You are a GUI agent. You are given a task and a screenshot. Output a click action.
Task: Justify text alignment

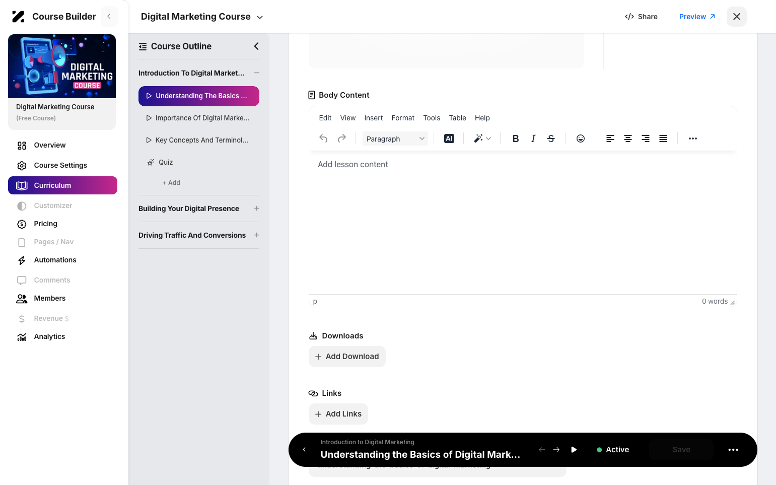(663, 138)
